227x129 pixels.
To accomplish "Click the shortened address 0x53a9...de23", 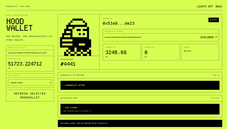I will coord(119,23).
